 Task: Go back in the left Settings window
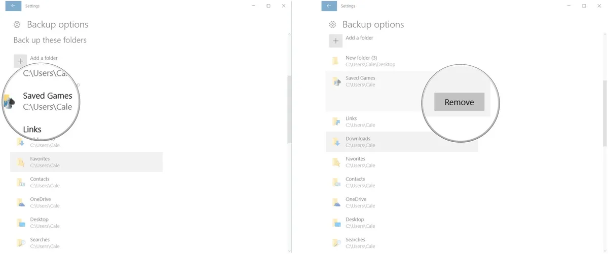pos(13,6)
